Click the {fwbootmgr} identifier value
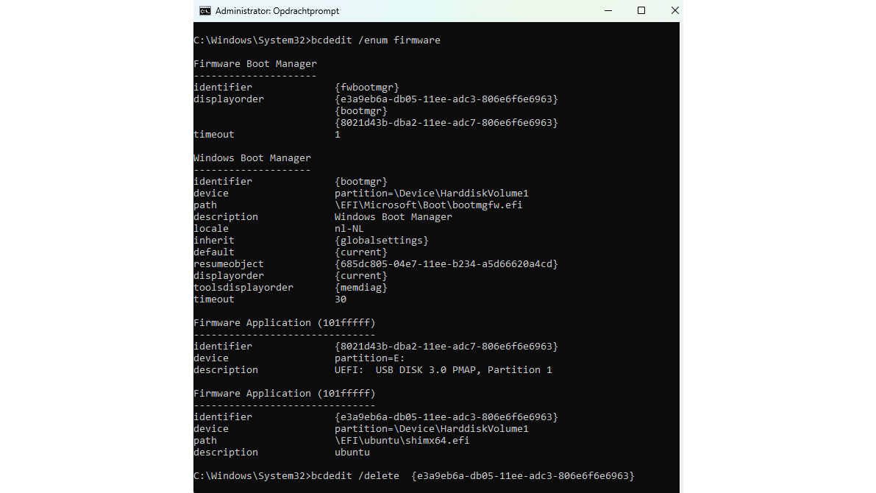Screen dimensions: 876x493 pos(366,87)
